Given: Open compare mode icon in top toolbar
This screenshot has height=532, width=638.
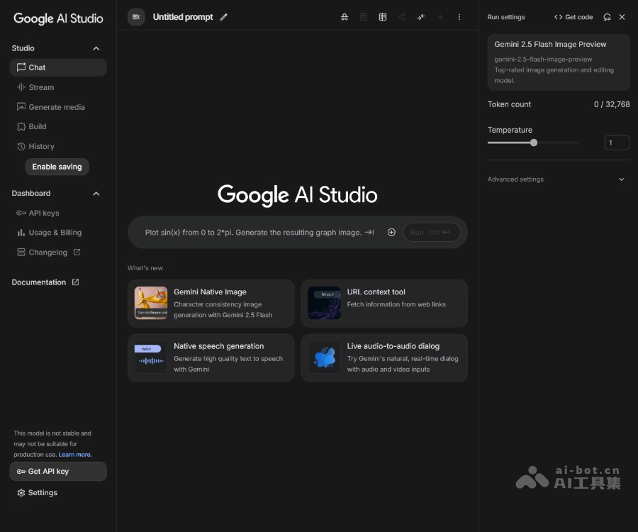Looking at the screenshot, I should pos(383,17).
